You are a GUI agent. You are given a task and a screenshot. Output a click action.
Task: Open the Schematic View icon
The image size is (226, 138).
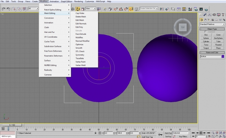coord(184,9)
